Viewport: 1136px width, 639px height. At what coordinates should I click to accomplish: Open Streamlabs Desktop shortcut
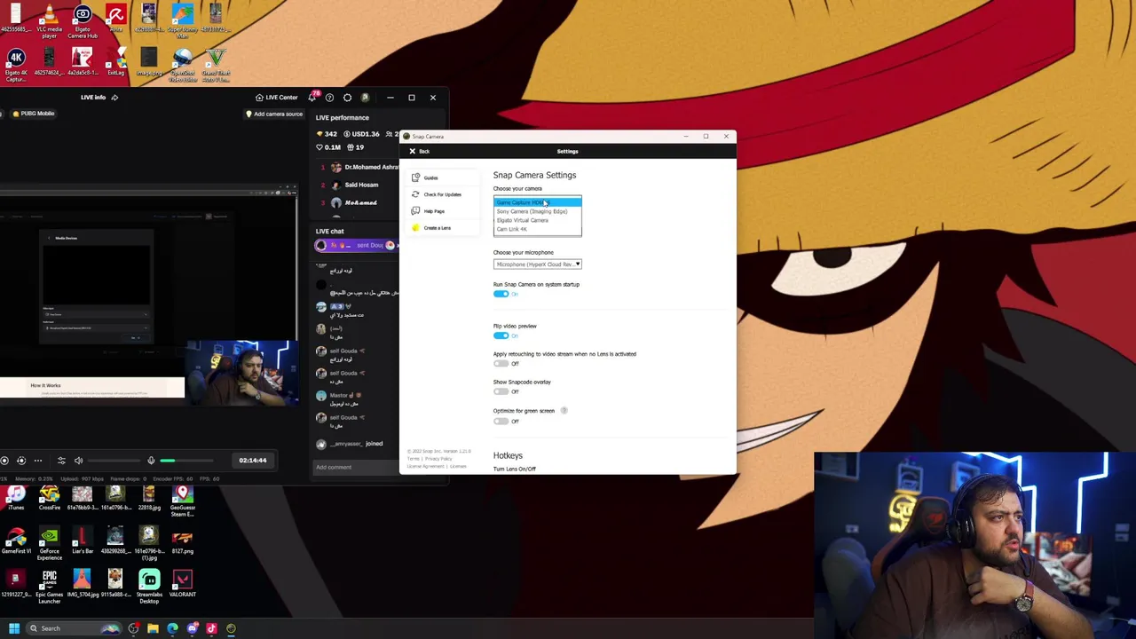(149, 588)
